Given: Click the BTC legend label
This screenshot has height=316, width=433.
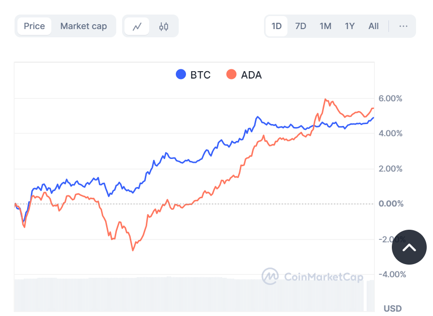Looking at the screenshot, I should 201,75.
